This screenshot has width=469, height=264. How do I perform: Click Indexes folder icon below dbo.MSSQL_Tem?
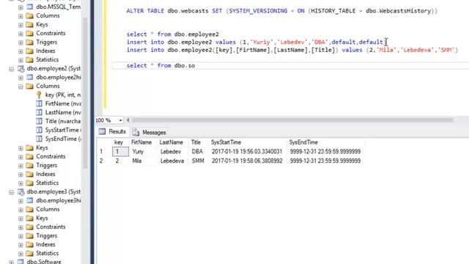click(x=29, y=51)
